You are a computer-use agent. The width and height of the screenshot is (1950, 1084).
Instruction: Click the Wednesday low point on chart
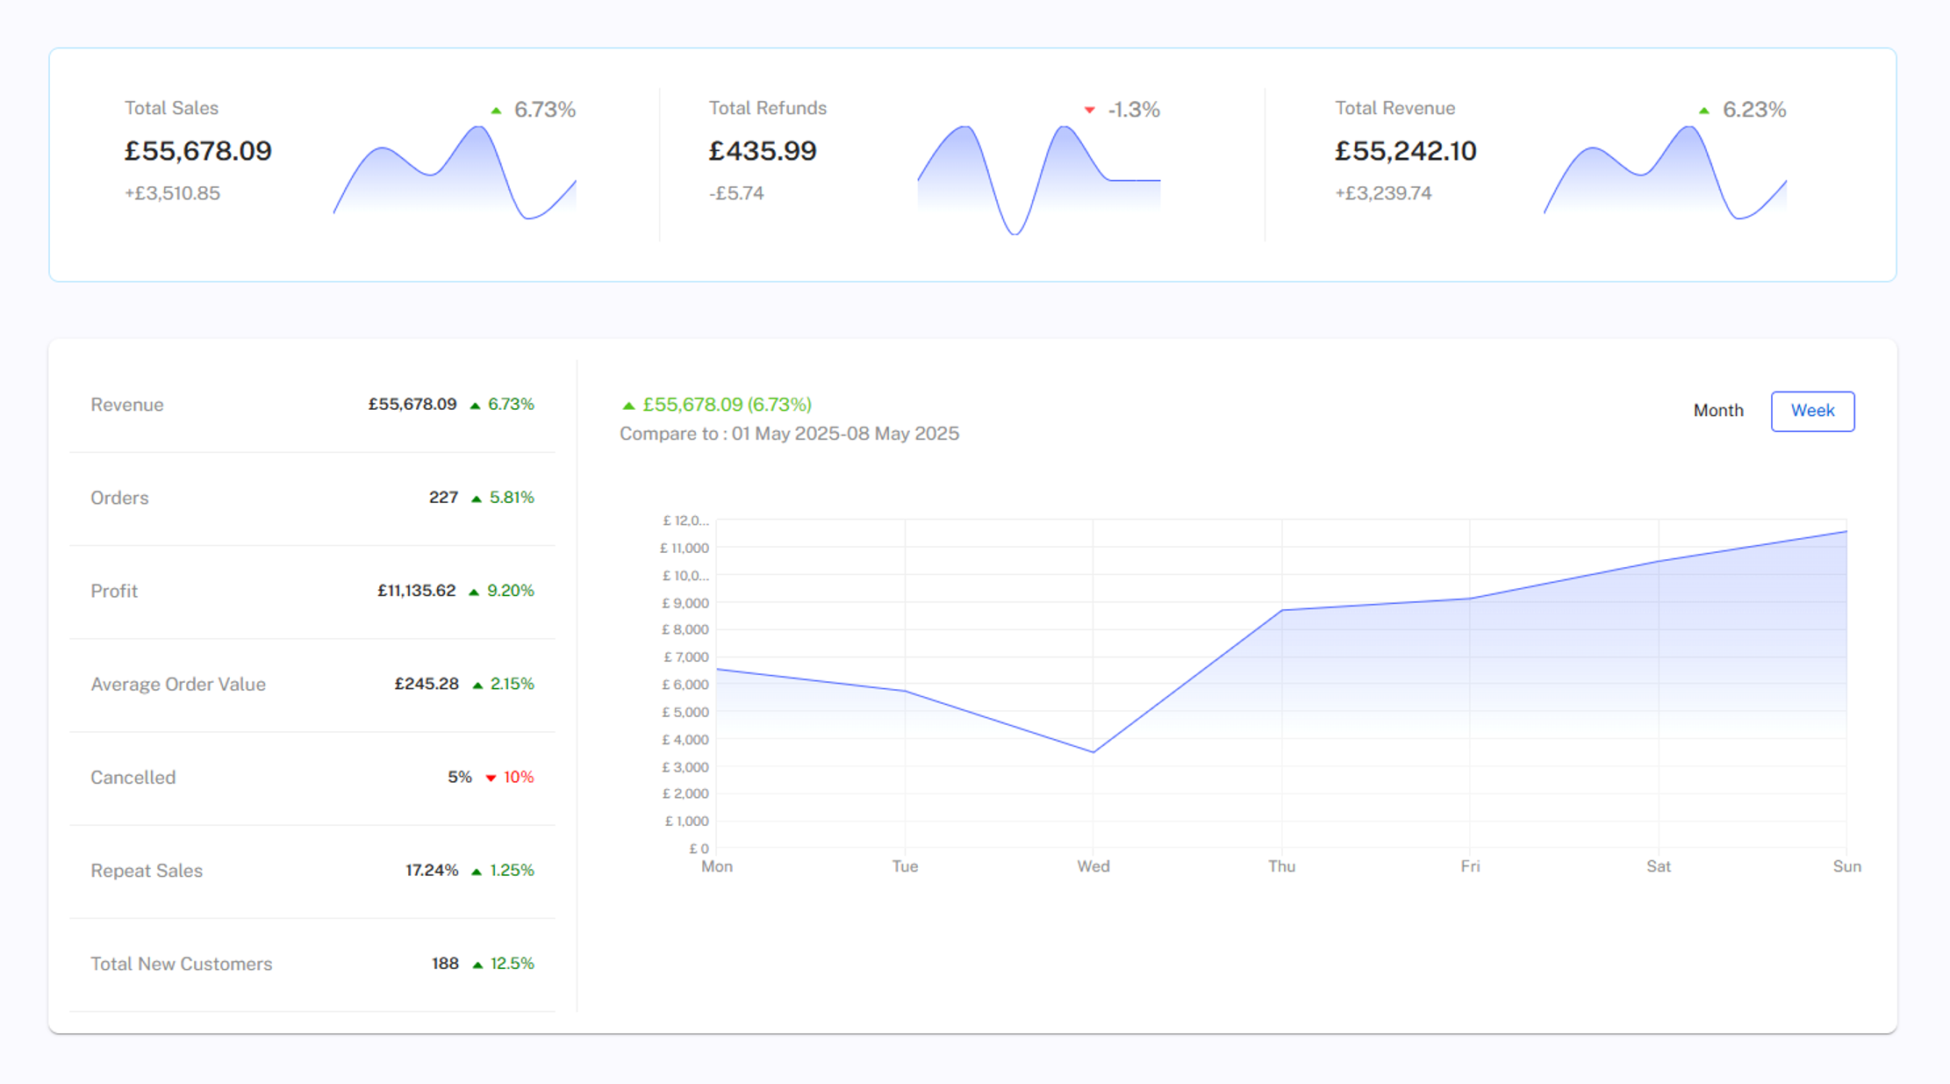click(1093, 751)
